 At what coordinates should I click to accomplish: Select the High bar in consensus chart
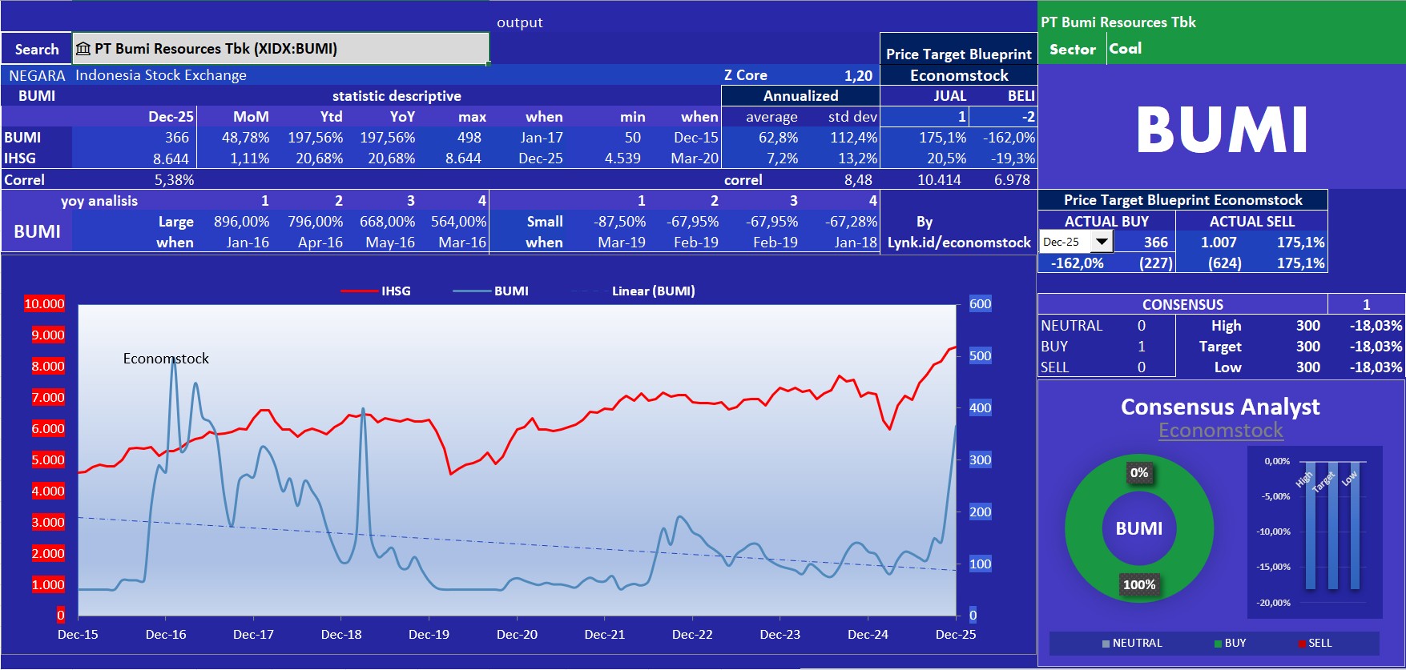tap(1311, 528)
